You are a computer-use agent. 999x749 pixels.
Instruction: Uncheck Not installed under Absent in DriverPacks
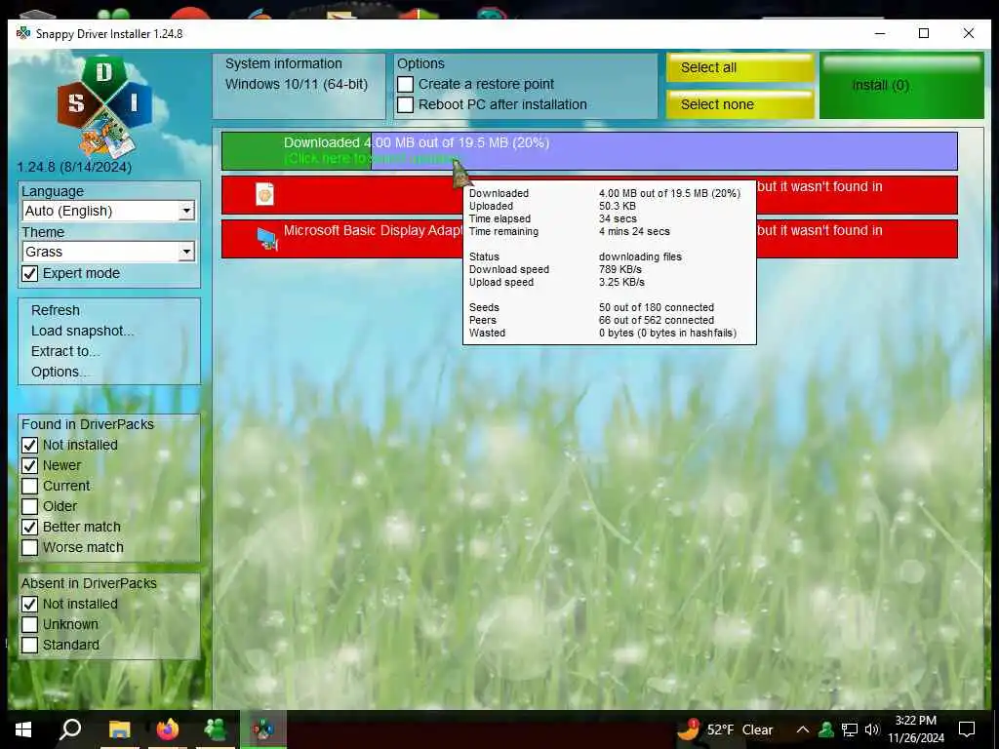pos(30,604)
